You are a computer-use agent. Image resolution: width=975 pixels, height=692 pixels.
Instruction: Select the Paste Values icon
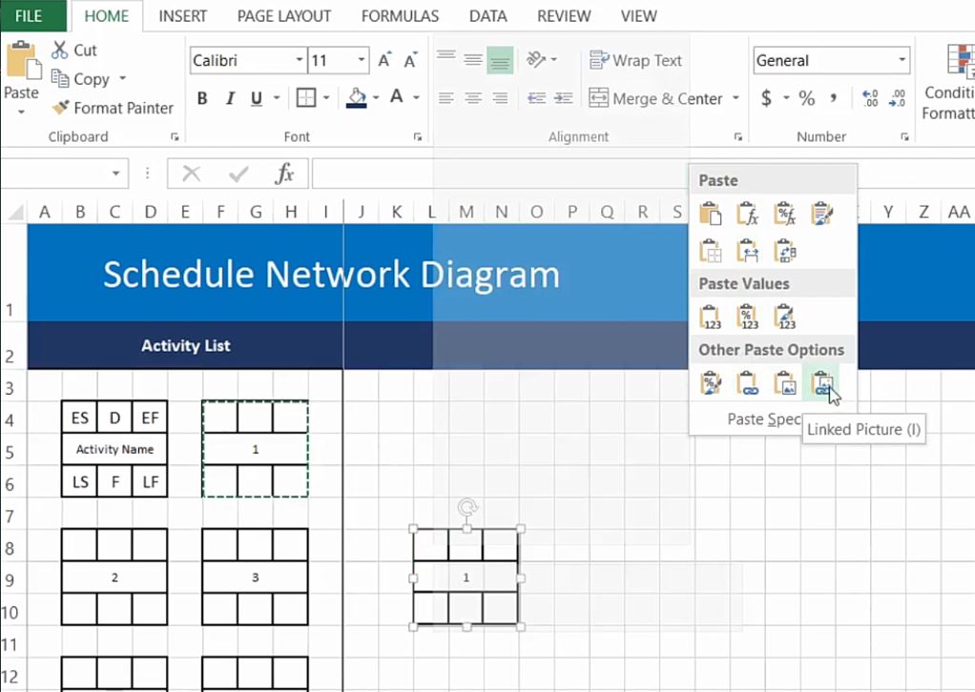[710, 316]
